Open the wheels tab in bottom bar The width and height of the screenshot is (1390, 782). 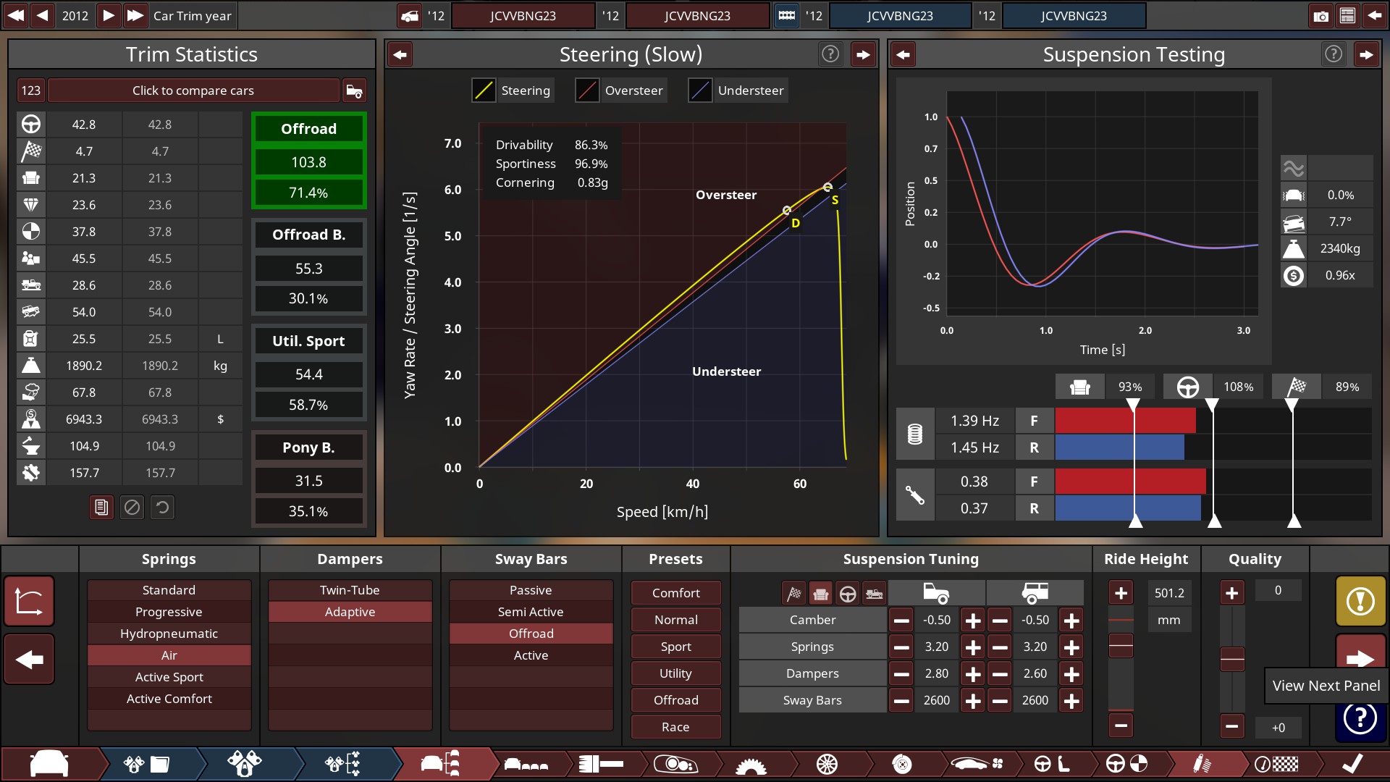[x=827, y=764]
